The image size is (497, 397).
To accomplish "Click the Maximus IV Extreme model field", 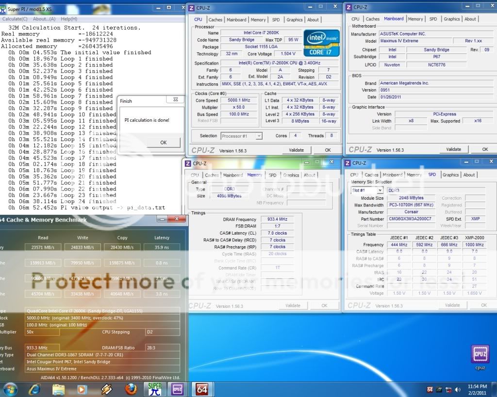I will tap(414, 41).
